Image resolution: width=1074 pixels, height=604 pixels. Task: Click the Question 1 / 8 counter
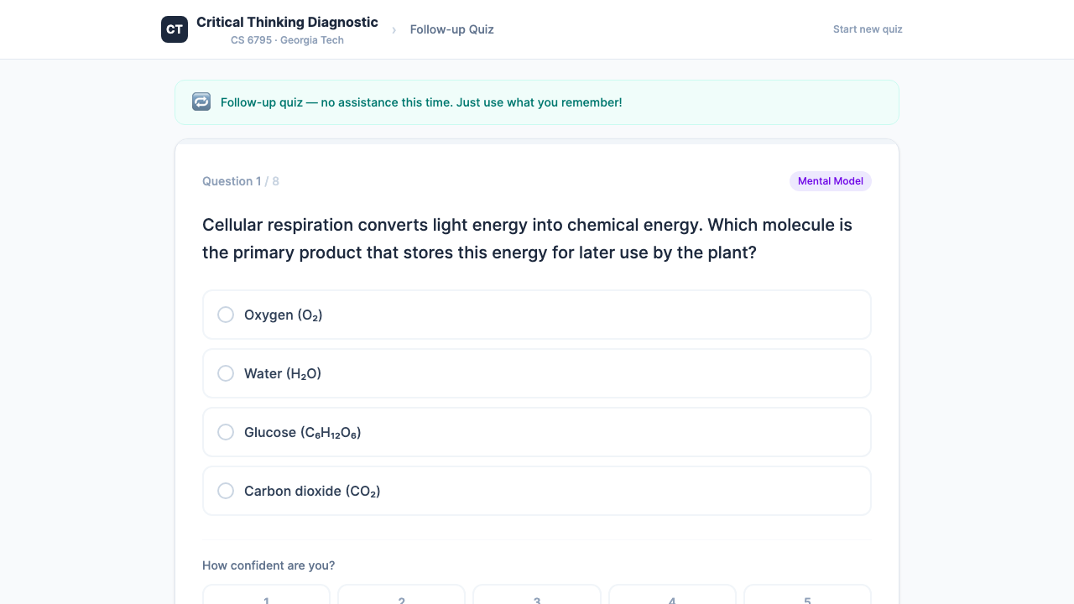point(241,181)
